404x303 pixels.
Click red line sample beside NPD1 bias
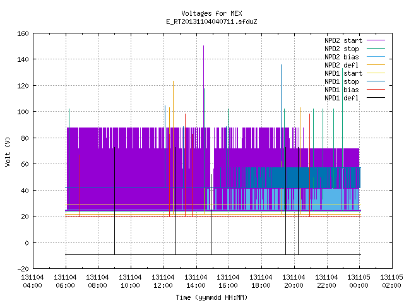pyautogui.click(x=376, y=90)
